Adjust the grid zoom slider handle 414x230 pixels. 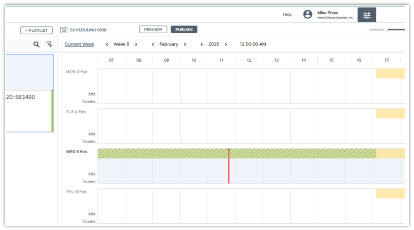pos(385,30)
